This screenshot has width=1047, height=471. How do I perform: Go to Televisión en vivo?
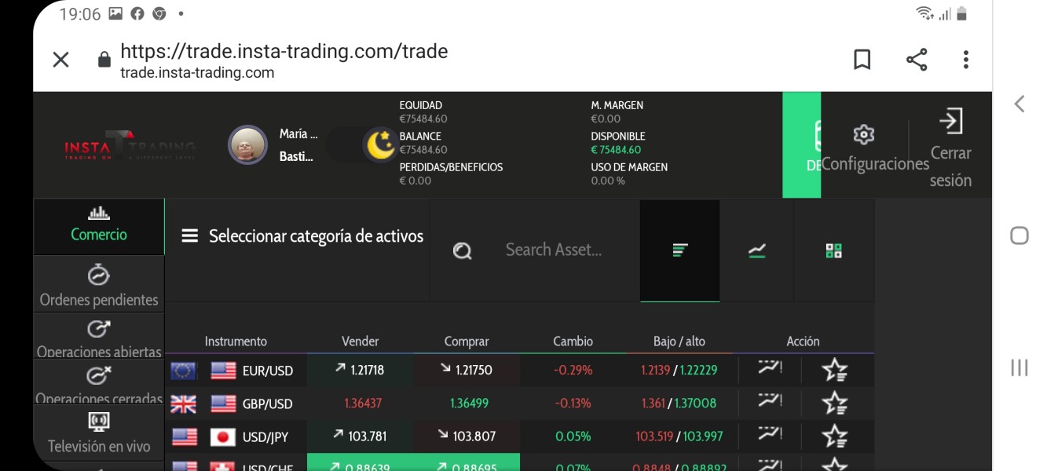99,433
